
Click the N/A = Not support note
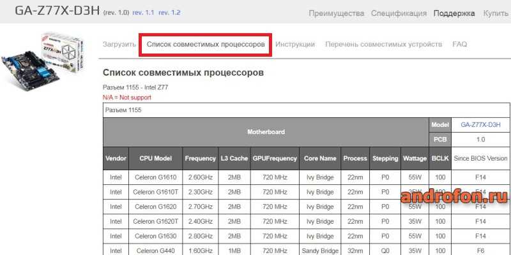[126, 98]
